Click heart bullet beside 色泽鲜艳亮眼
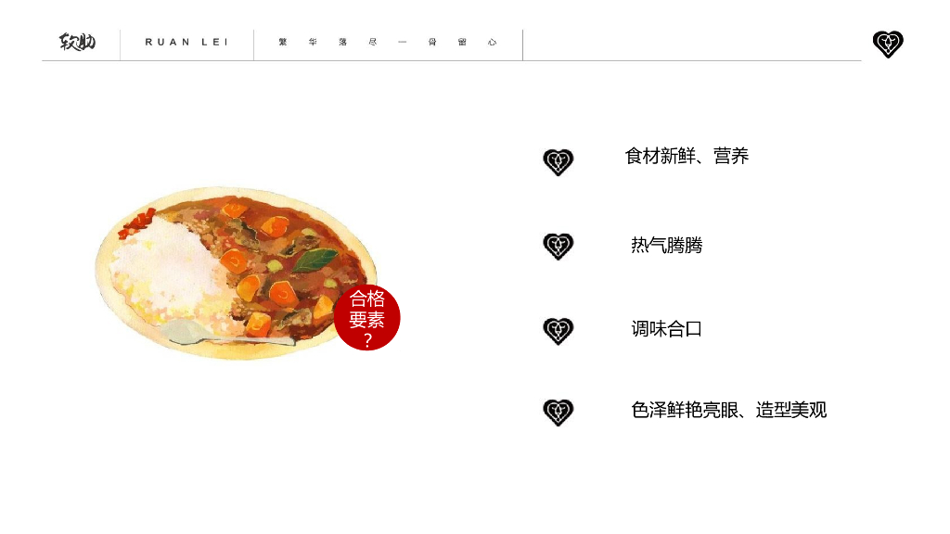950x534 pixels. (558, 413)
